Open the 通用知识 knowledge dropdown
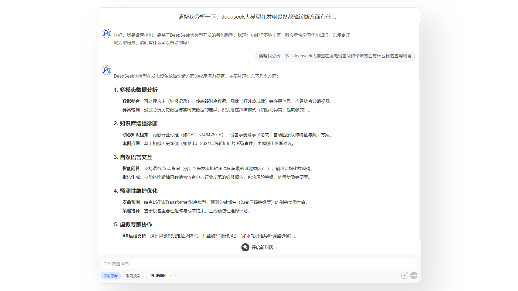 pos(161,276)
